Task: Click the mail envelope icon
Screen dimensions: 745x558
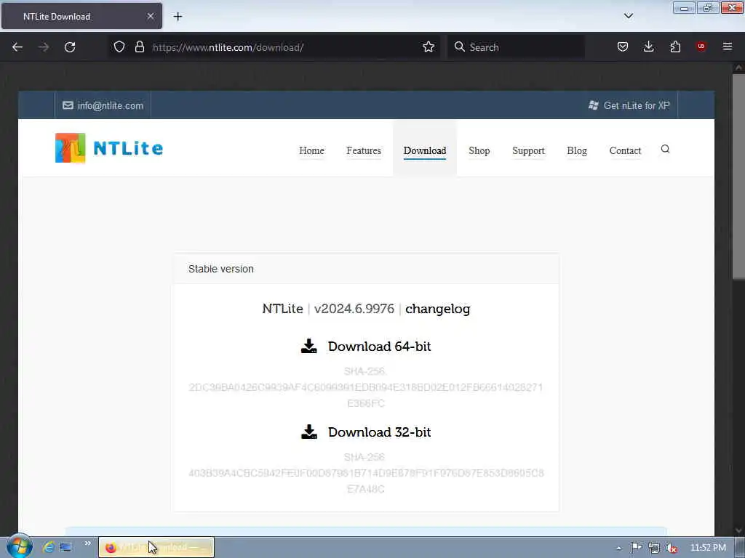Action: [x=68, y=105]
